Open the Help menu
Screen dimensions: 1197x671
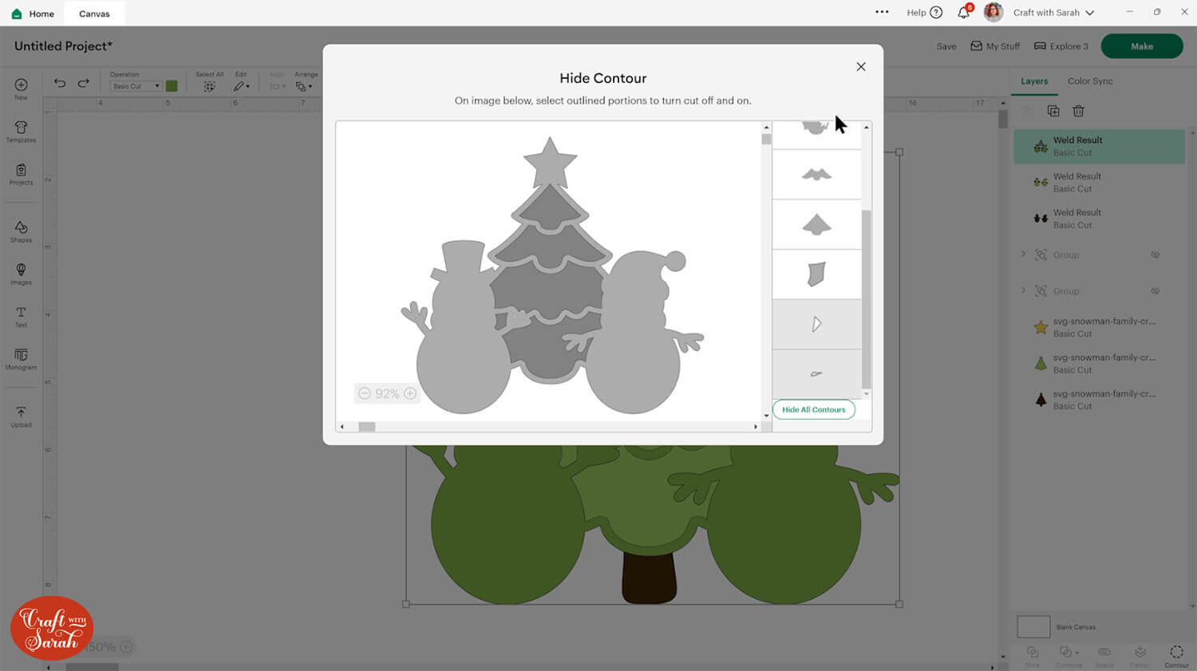pos(925,13)
